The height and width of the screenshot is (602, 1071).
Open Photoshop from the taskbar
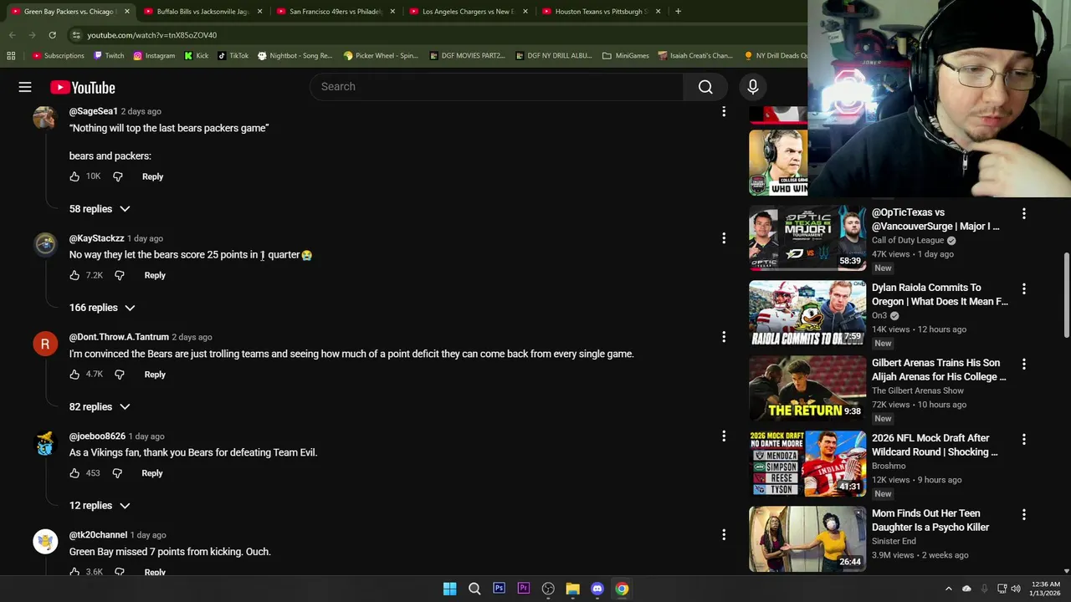pyautogui.click(x=499, y=589)
